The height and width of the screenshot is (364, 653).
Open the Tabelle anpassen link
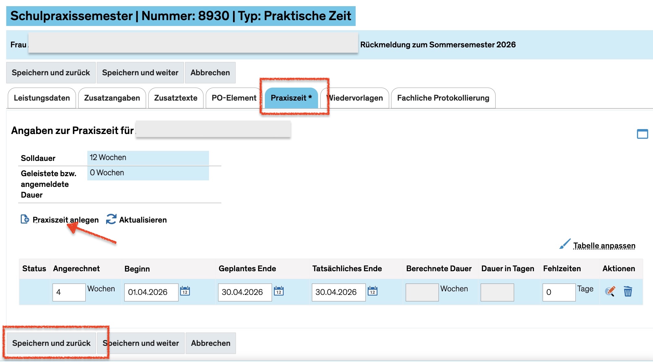tap(604, 246)
